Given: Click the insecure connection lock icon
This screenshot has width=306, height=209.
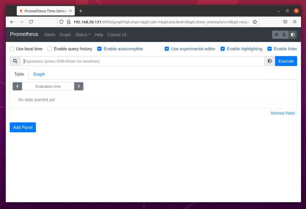Looking at the screenshot, I should coord(68,22).
